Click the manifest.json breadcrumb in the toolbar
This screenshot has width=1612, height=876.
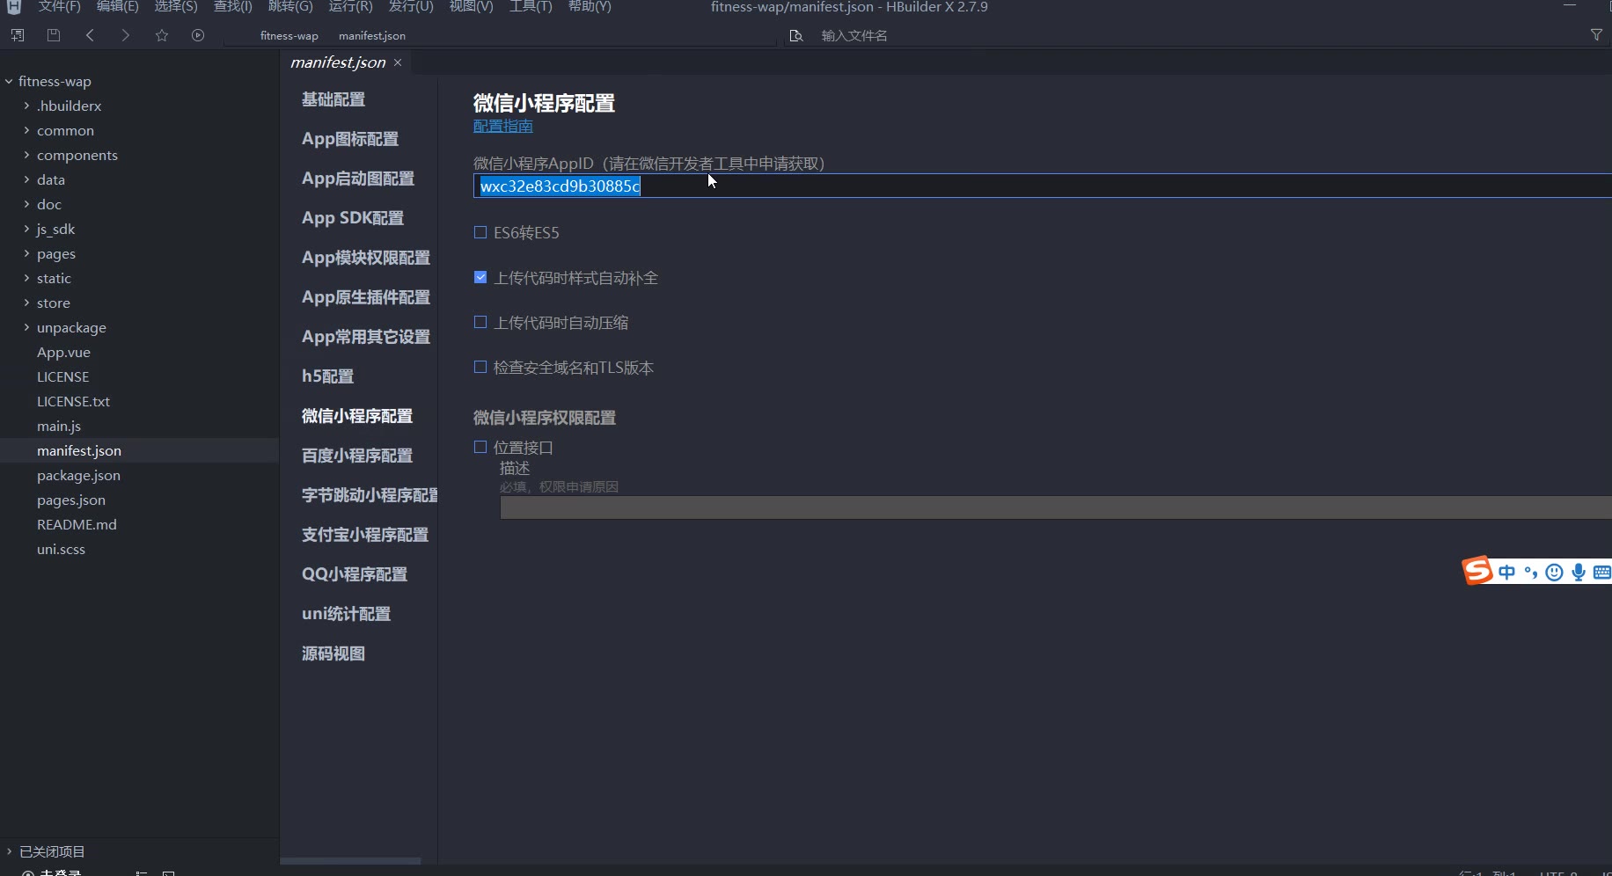(x=372, y=36)
